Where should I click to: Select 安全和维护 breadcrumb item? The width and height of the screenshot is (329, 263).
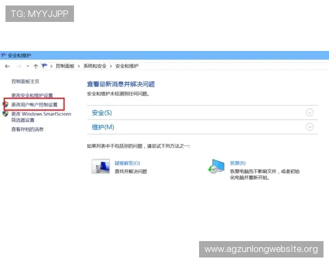pyautogui.click(x=127, y=66)
